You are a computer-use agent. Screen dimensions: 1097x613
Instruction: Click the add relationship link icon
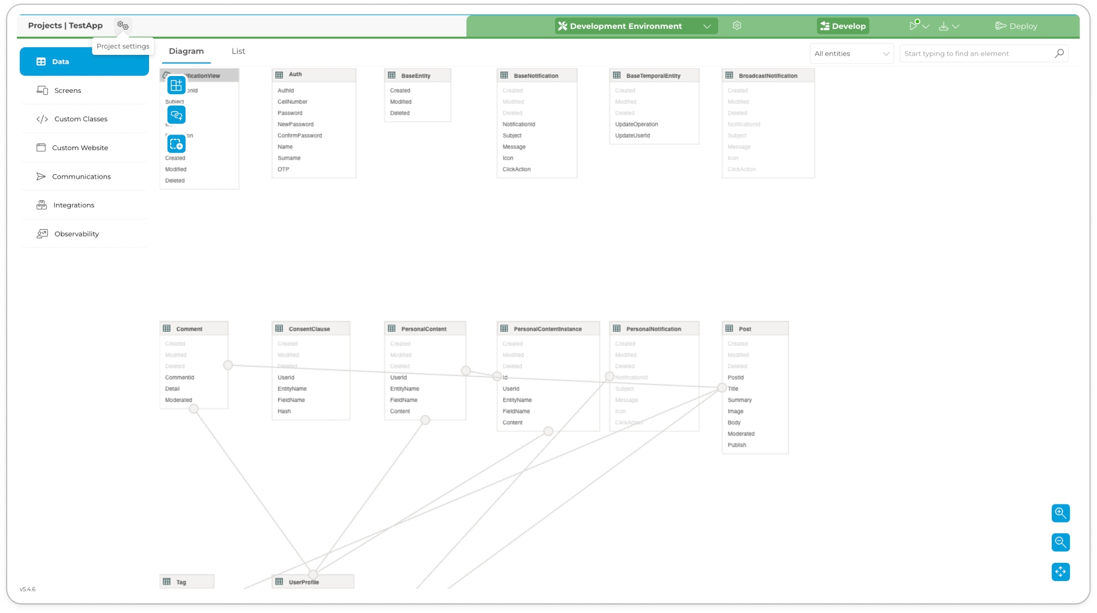tap(176, 115)
